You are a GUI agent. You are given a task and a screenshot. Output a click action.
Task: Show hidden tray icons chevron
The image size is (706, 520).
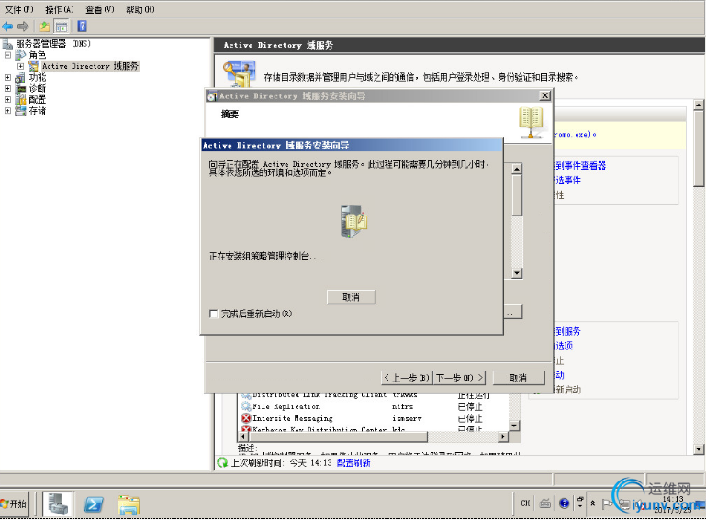click(593, 503)
